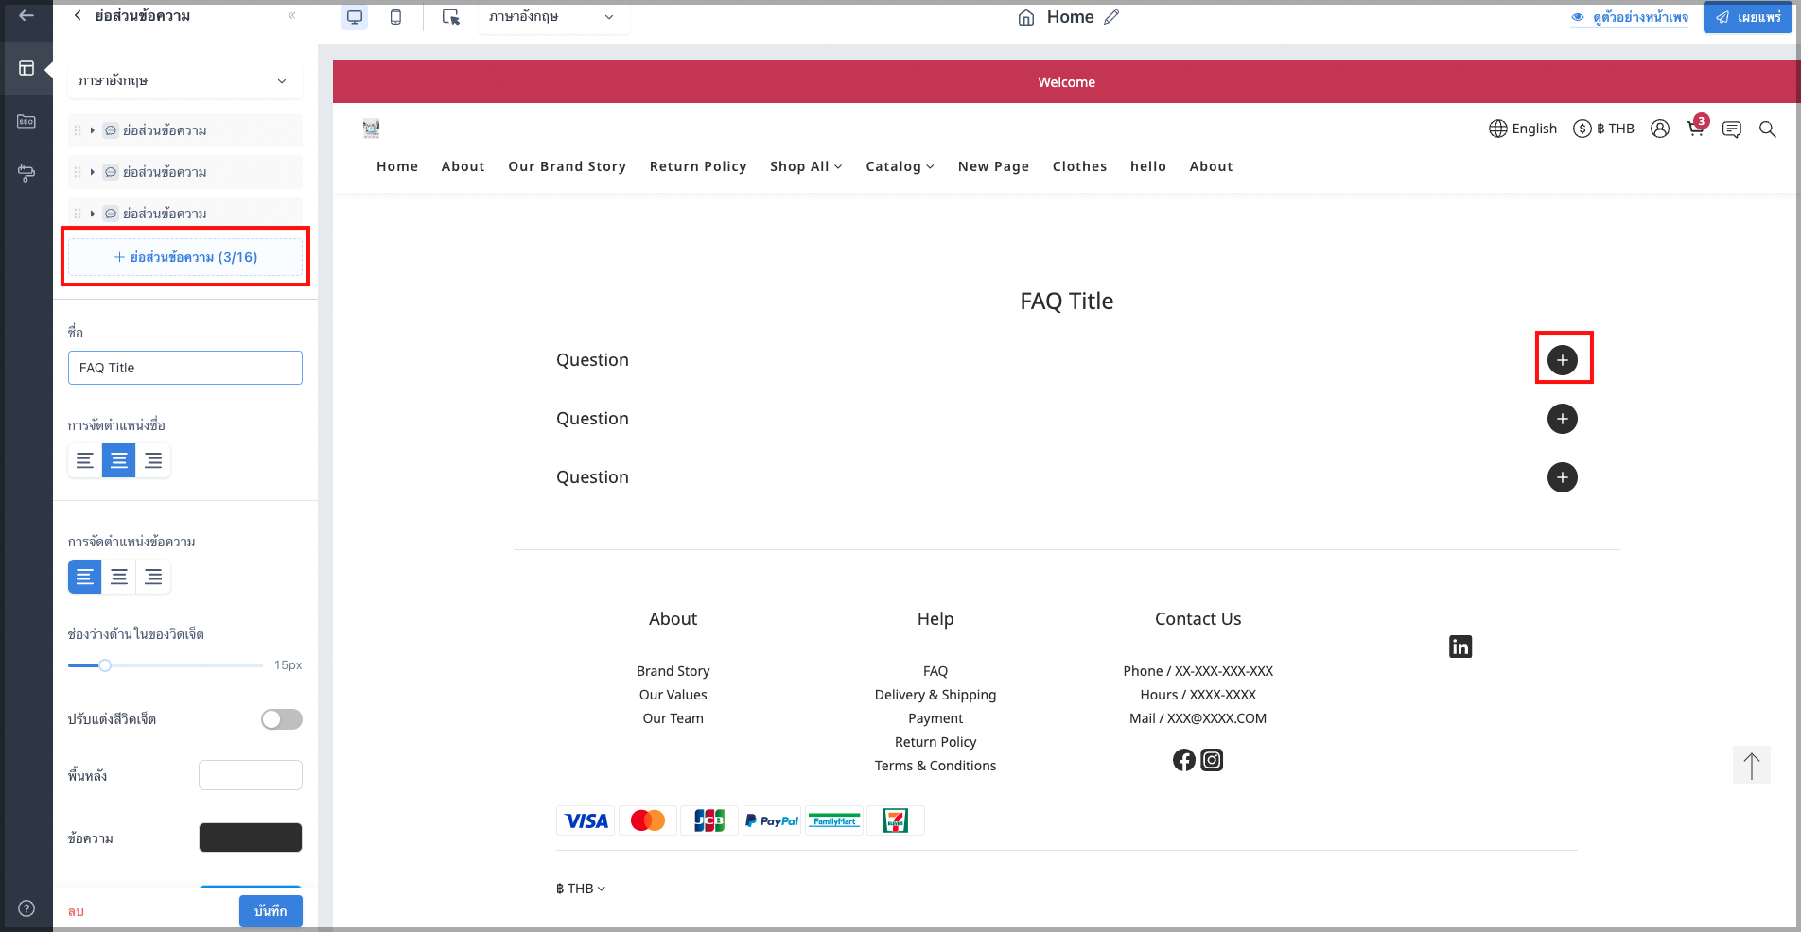The width and height of the screenshot is (1801, 932).
Task: Open New Page in the store navigation
Action: point(993,166)
